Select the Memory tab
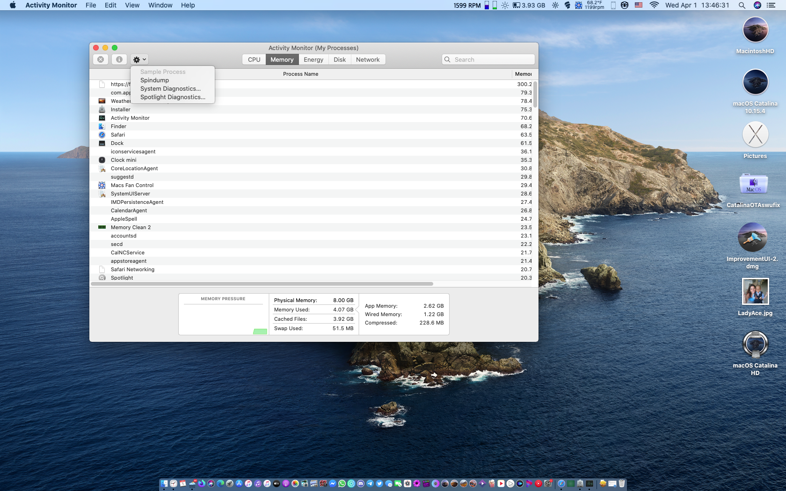786x491 pixels. pos(282,59)
